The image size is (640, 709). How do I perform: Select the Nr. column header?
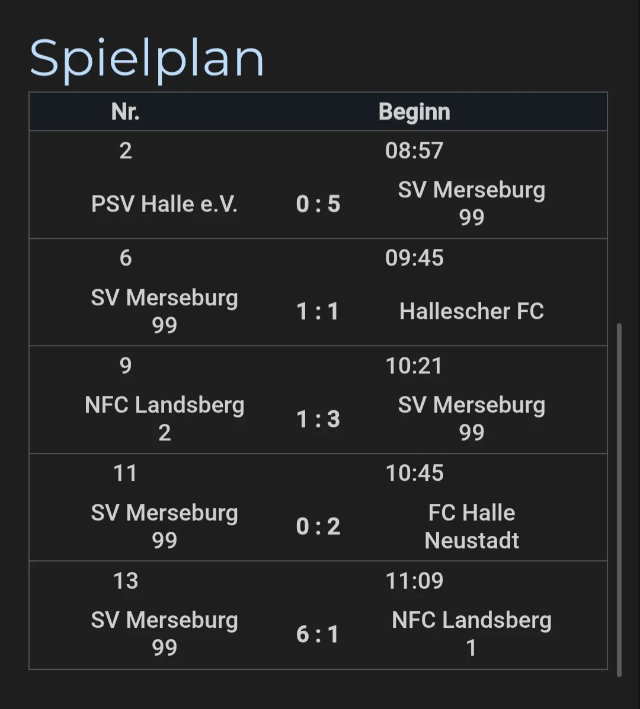click(x=125, y=111)
